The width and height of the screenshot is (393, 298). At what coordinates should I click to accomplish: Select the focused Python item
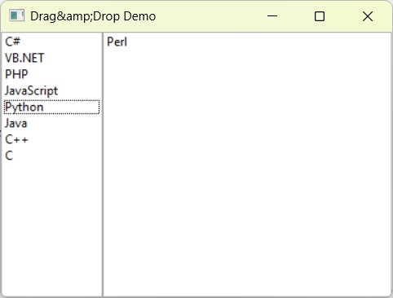tap(51, 107)
